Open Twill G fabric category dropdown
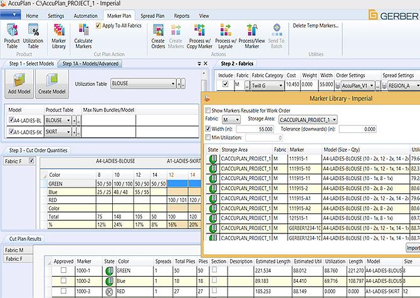Image resolution: width=420 pixels, height=298 pixels. click(280, 86)
